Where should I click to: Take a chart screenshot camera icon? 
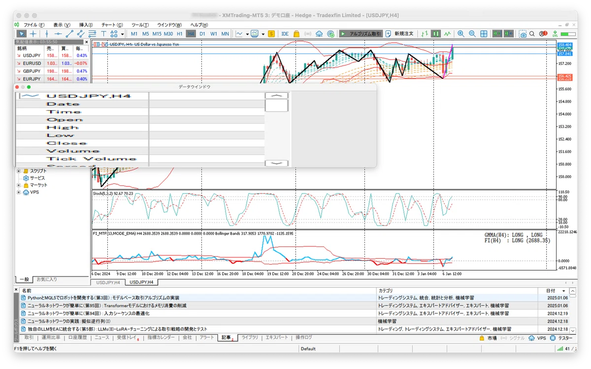pos(523,34)
